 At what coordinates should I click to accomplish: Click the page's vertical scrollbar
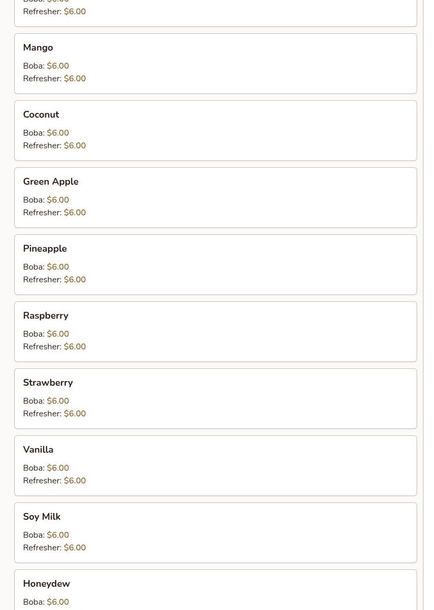point(429,305)
